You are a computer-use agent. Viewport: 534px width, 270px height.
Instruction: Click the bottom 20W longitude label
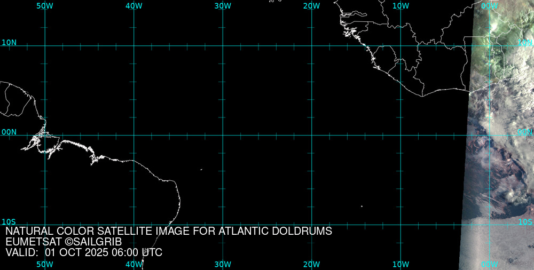[x=311, y=264]
